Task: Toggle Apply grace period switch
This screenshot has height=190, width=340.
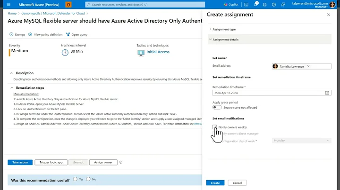Action: 217,108
